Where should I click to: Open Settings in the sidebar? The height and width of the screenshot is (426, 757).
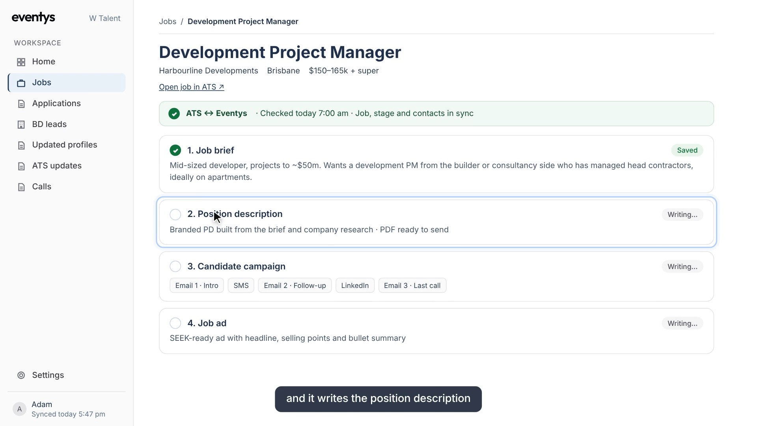pyautogui.click(x=67, y=375)
